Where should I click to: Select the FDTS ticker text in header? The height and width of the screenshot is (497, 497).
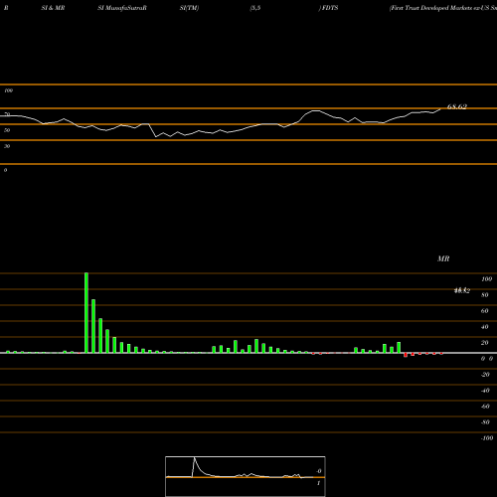tap(330, 8)
